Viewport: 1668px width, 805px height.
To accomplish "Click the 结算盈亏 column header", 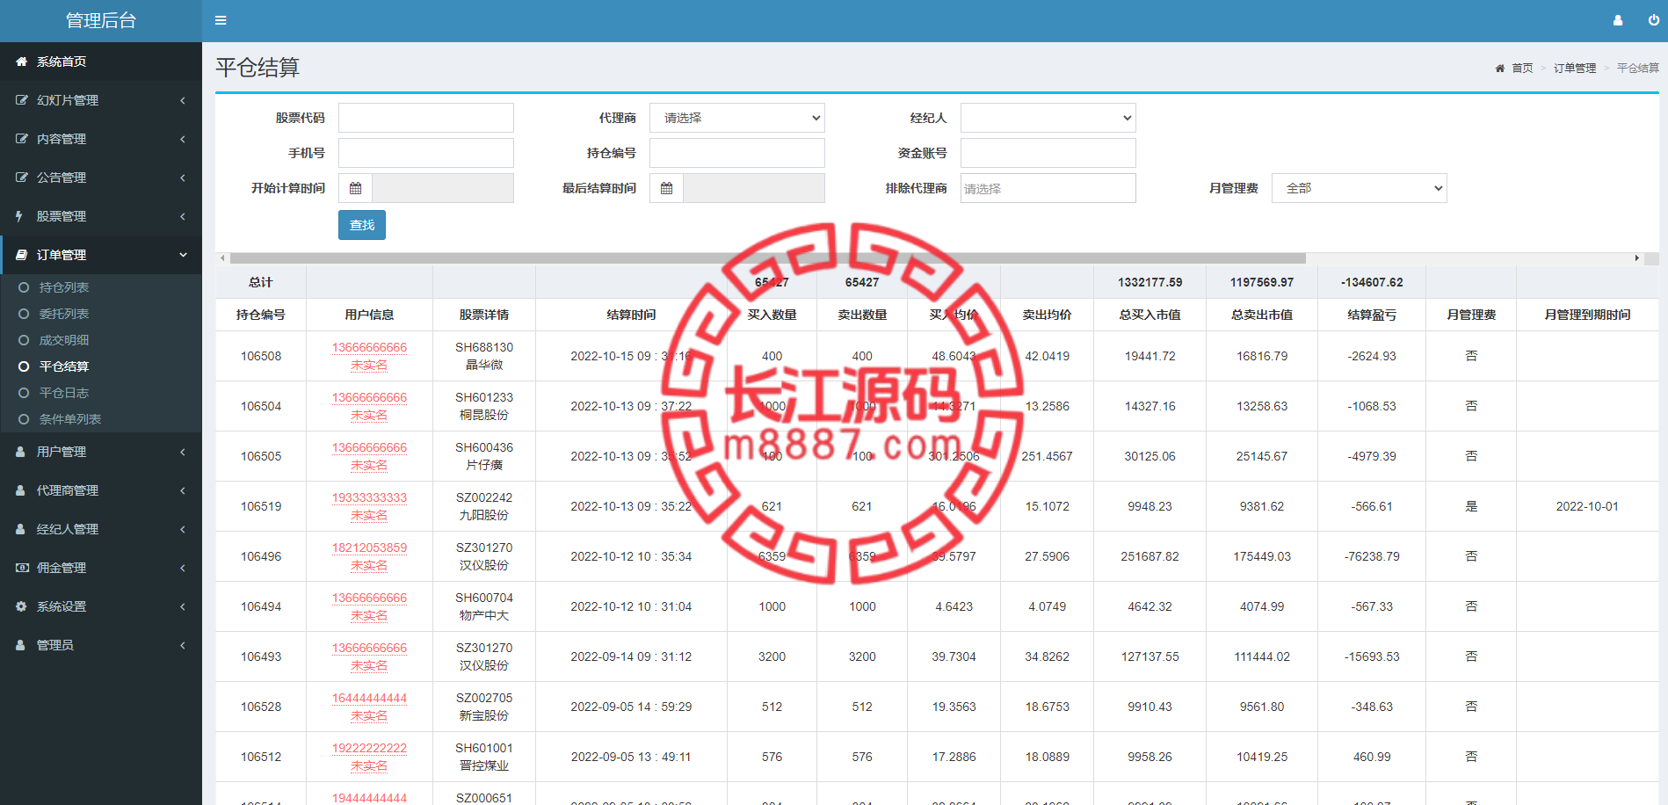I will [x=1372, y=315].
